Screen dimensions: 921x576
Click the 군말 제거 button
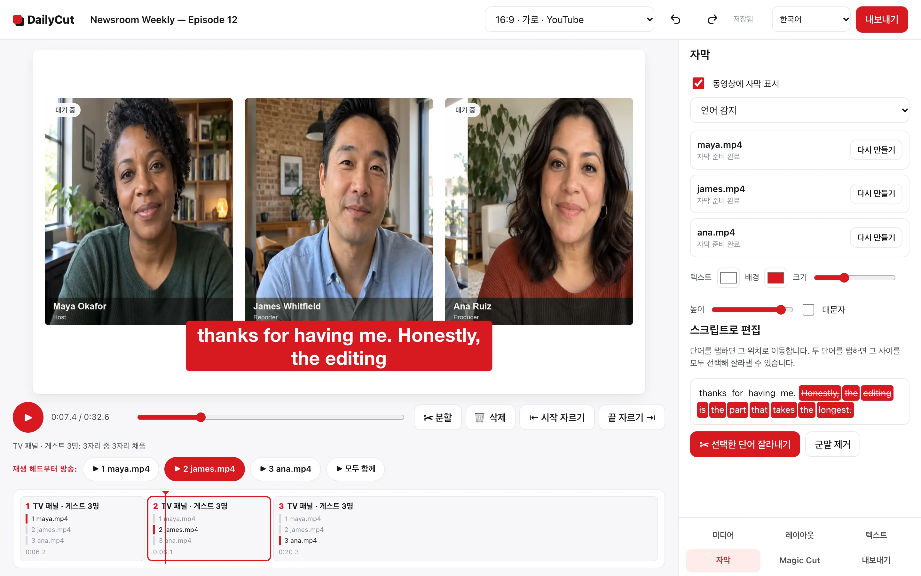tap(832, 444)
